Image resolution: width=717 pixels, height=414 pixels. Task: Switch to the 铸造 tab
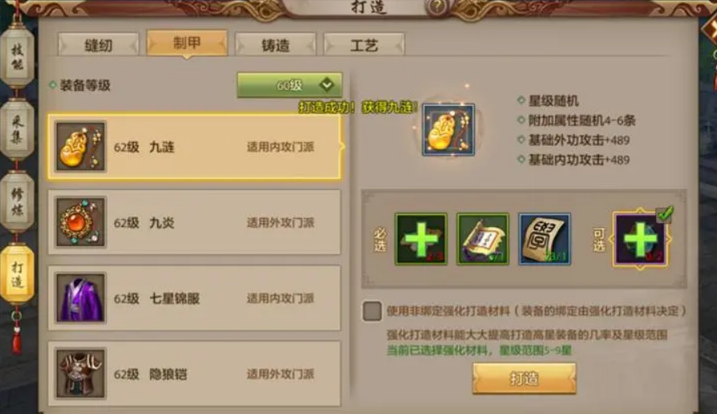point(275,45)
